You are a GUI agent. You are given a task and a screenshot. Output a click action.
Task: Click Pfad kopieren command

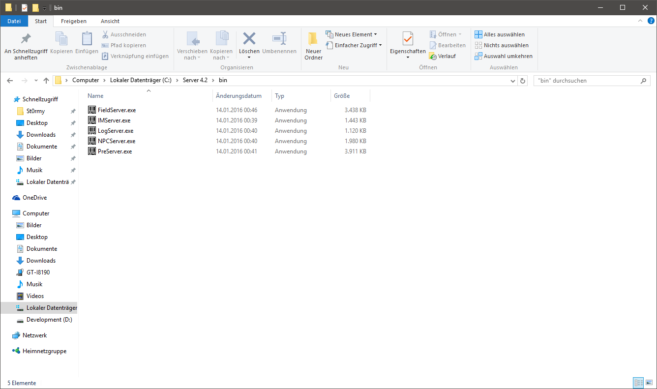(123, 45)
